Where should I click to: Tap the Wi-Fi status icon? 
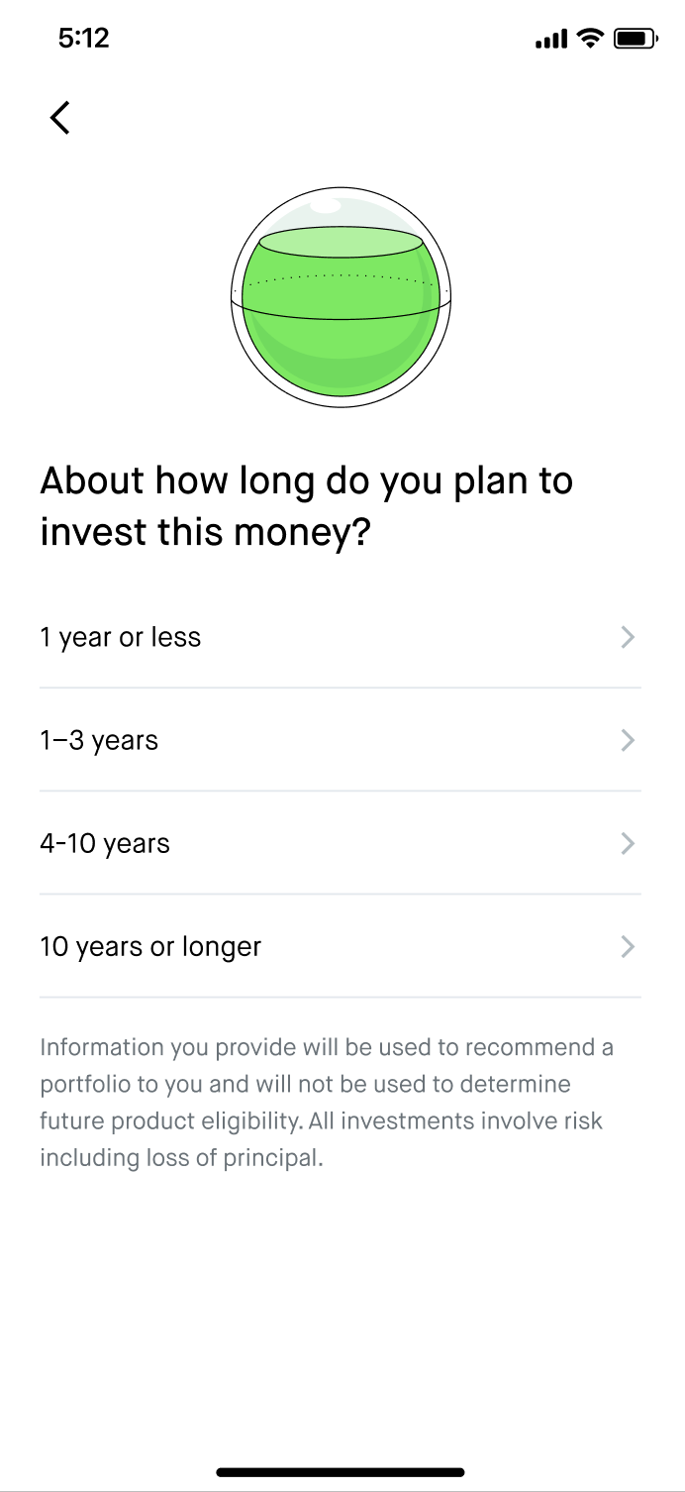(x=591, y=39)
